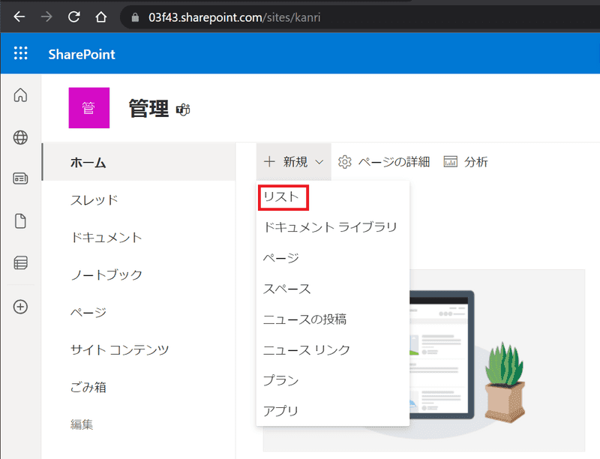
Task: Open My sites globe icon
Action: point(21,137)
